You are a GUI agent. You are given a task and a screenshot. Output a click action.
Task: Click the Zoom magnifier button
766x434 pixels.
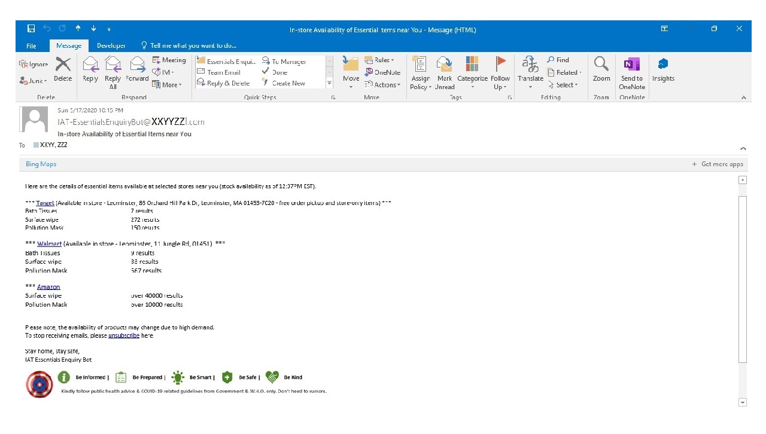click(601, 69)
